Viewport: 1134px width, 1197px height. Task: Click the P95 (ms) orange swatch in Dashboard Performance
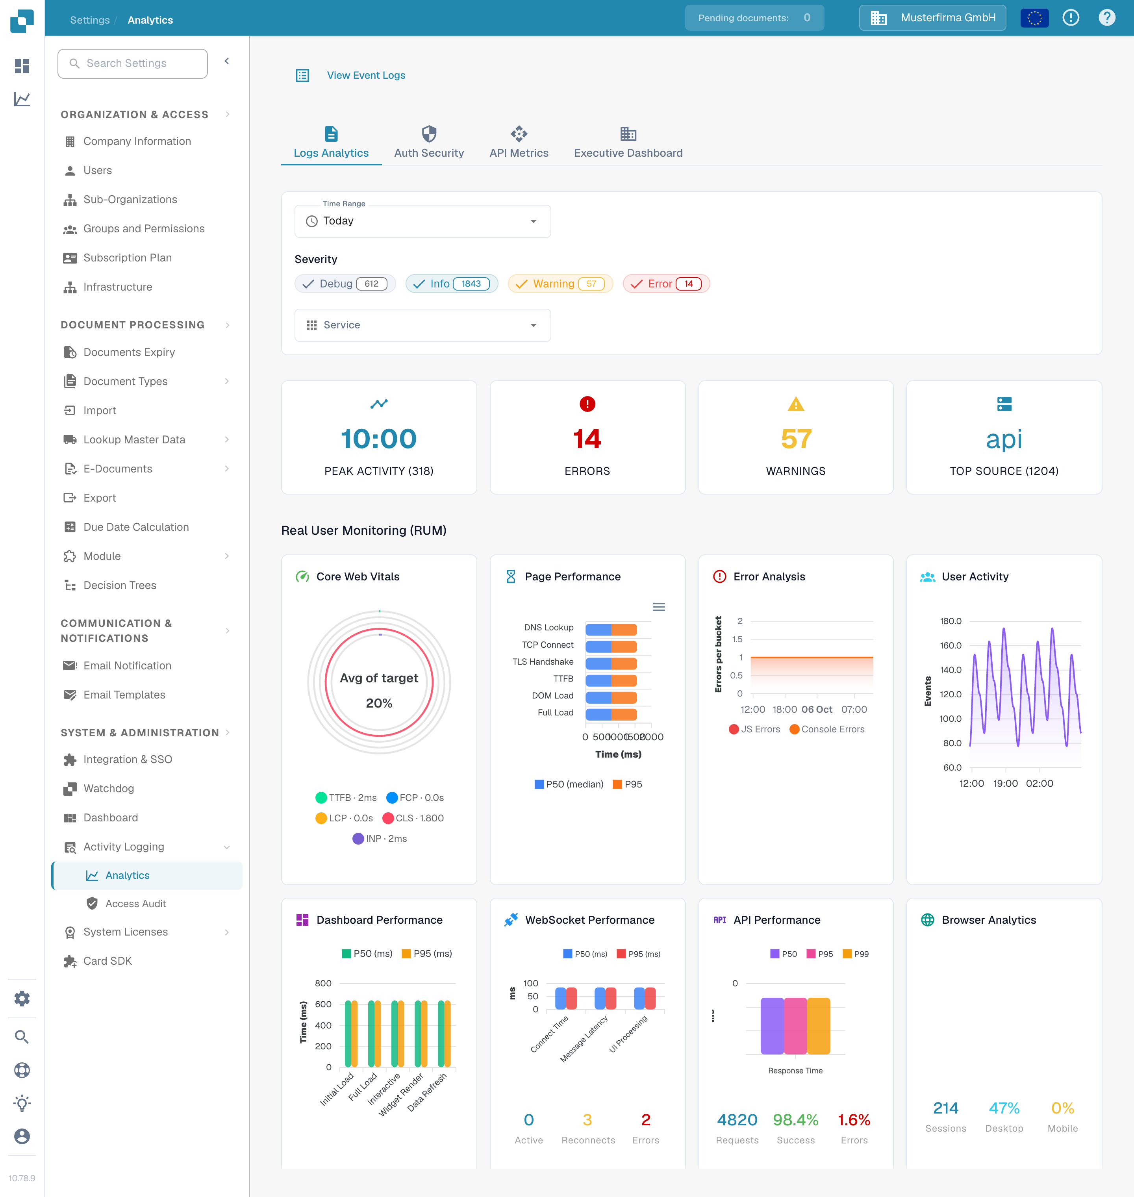[x=406, y=953]
